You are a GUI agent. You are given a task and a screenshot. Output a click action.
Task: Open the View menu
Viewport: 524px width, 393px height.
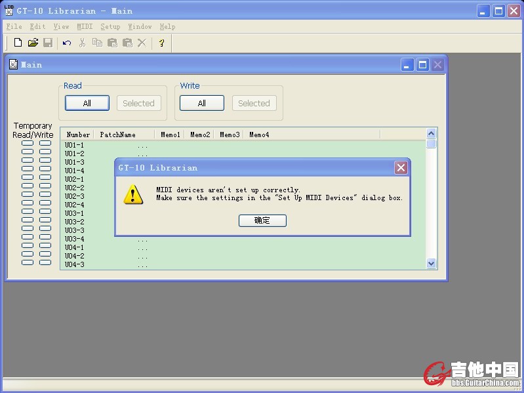pos(61,26)
